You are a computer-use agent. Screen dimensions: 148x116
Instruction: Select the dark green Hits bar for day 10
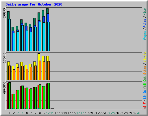click(47, 11)
